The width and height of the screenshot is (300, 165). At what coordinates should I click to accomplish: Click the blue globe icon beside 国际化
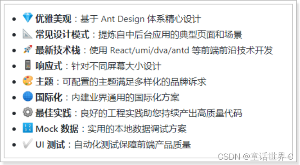27,96
